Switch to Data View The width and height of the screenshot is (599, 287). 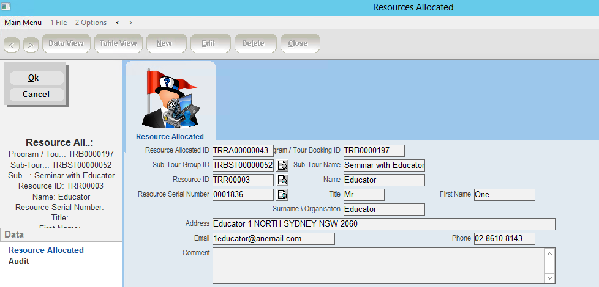point(66,43)
